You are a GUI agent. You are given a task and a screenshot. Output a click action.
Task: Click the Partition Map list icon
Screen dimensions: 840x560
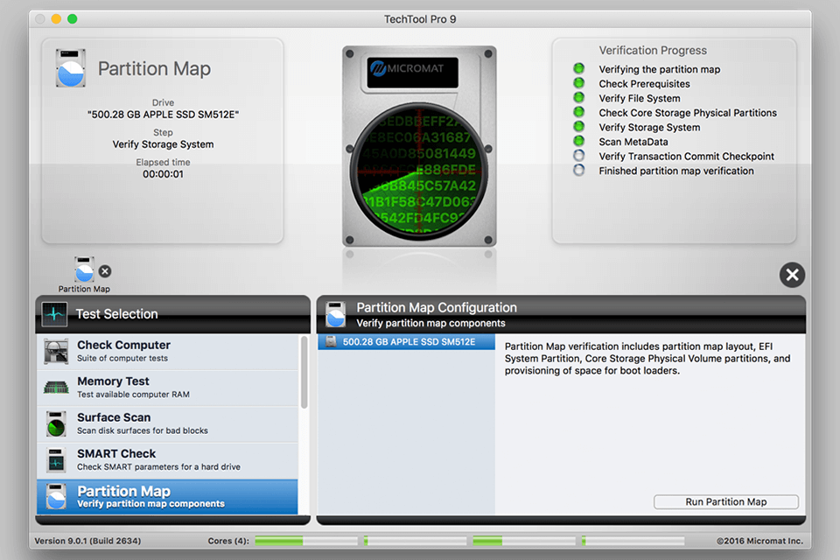[56, 496]
